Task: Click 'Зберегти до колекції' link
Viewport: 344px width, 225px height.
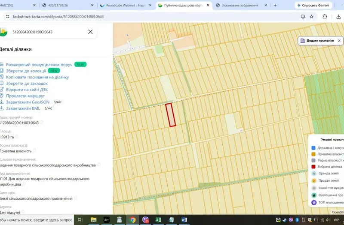Action: 26,71
